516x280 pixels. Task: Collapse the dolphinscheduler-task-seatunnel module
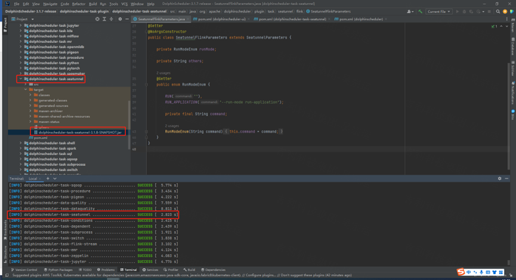coord(20,79)
